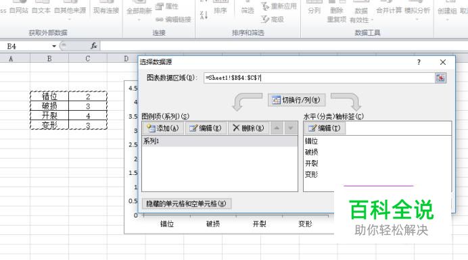Select axis label 开裂 in category list
This screenshot has height=260, width=468.
click(311, 163)
